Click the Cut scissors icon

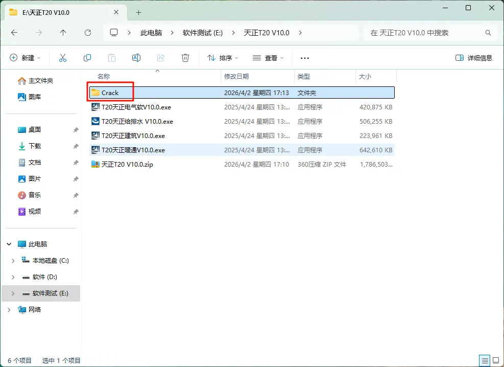[63, 58]
